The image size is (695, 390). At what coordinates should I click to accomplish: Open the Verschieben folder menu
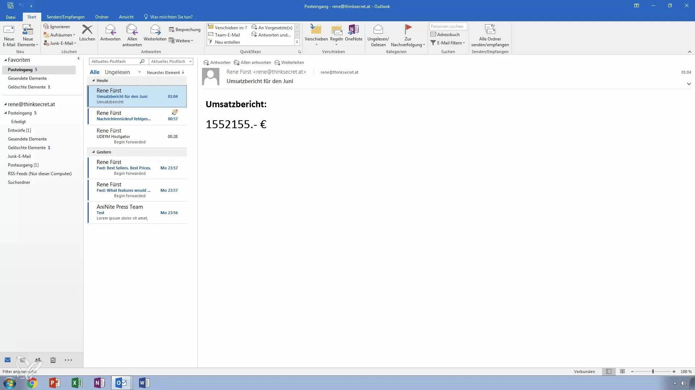(x=316, y=35)
